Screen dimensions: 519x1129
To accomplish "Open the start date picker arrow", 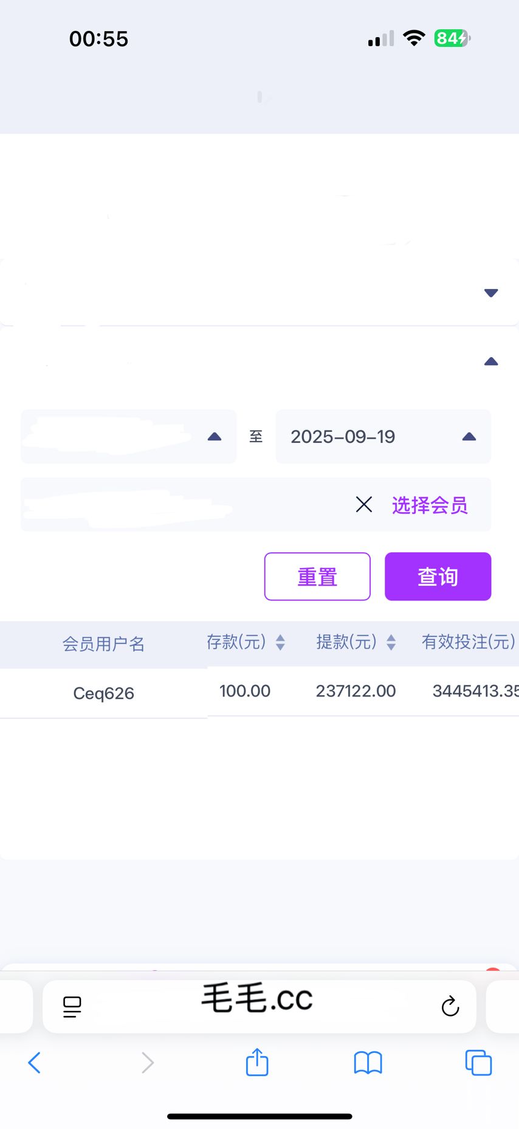I will tap(215, 437).
